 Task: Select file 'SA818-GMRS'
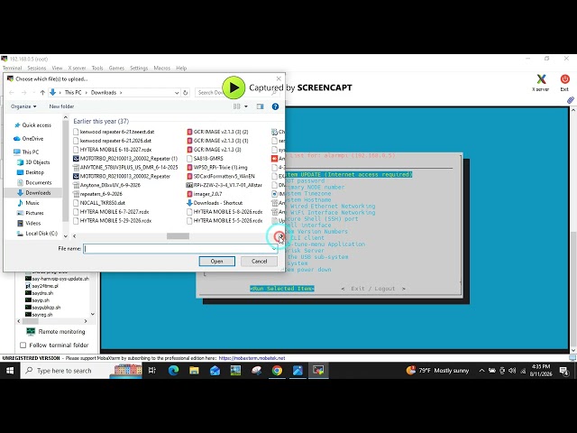click(x=205, y=159)
